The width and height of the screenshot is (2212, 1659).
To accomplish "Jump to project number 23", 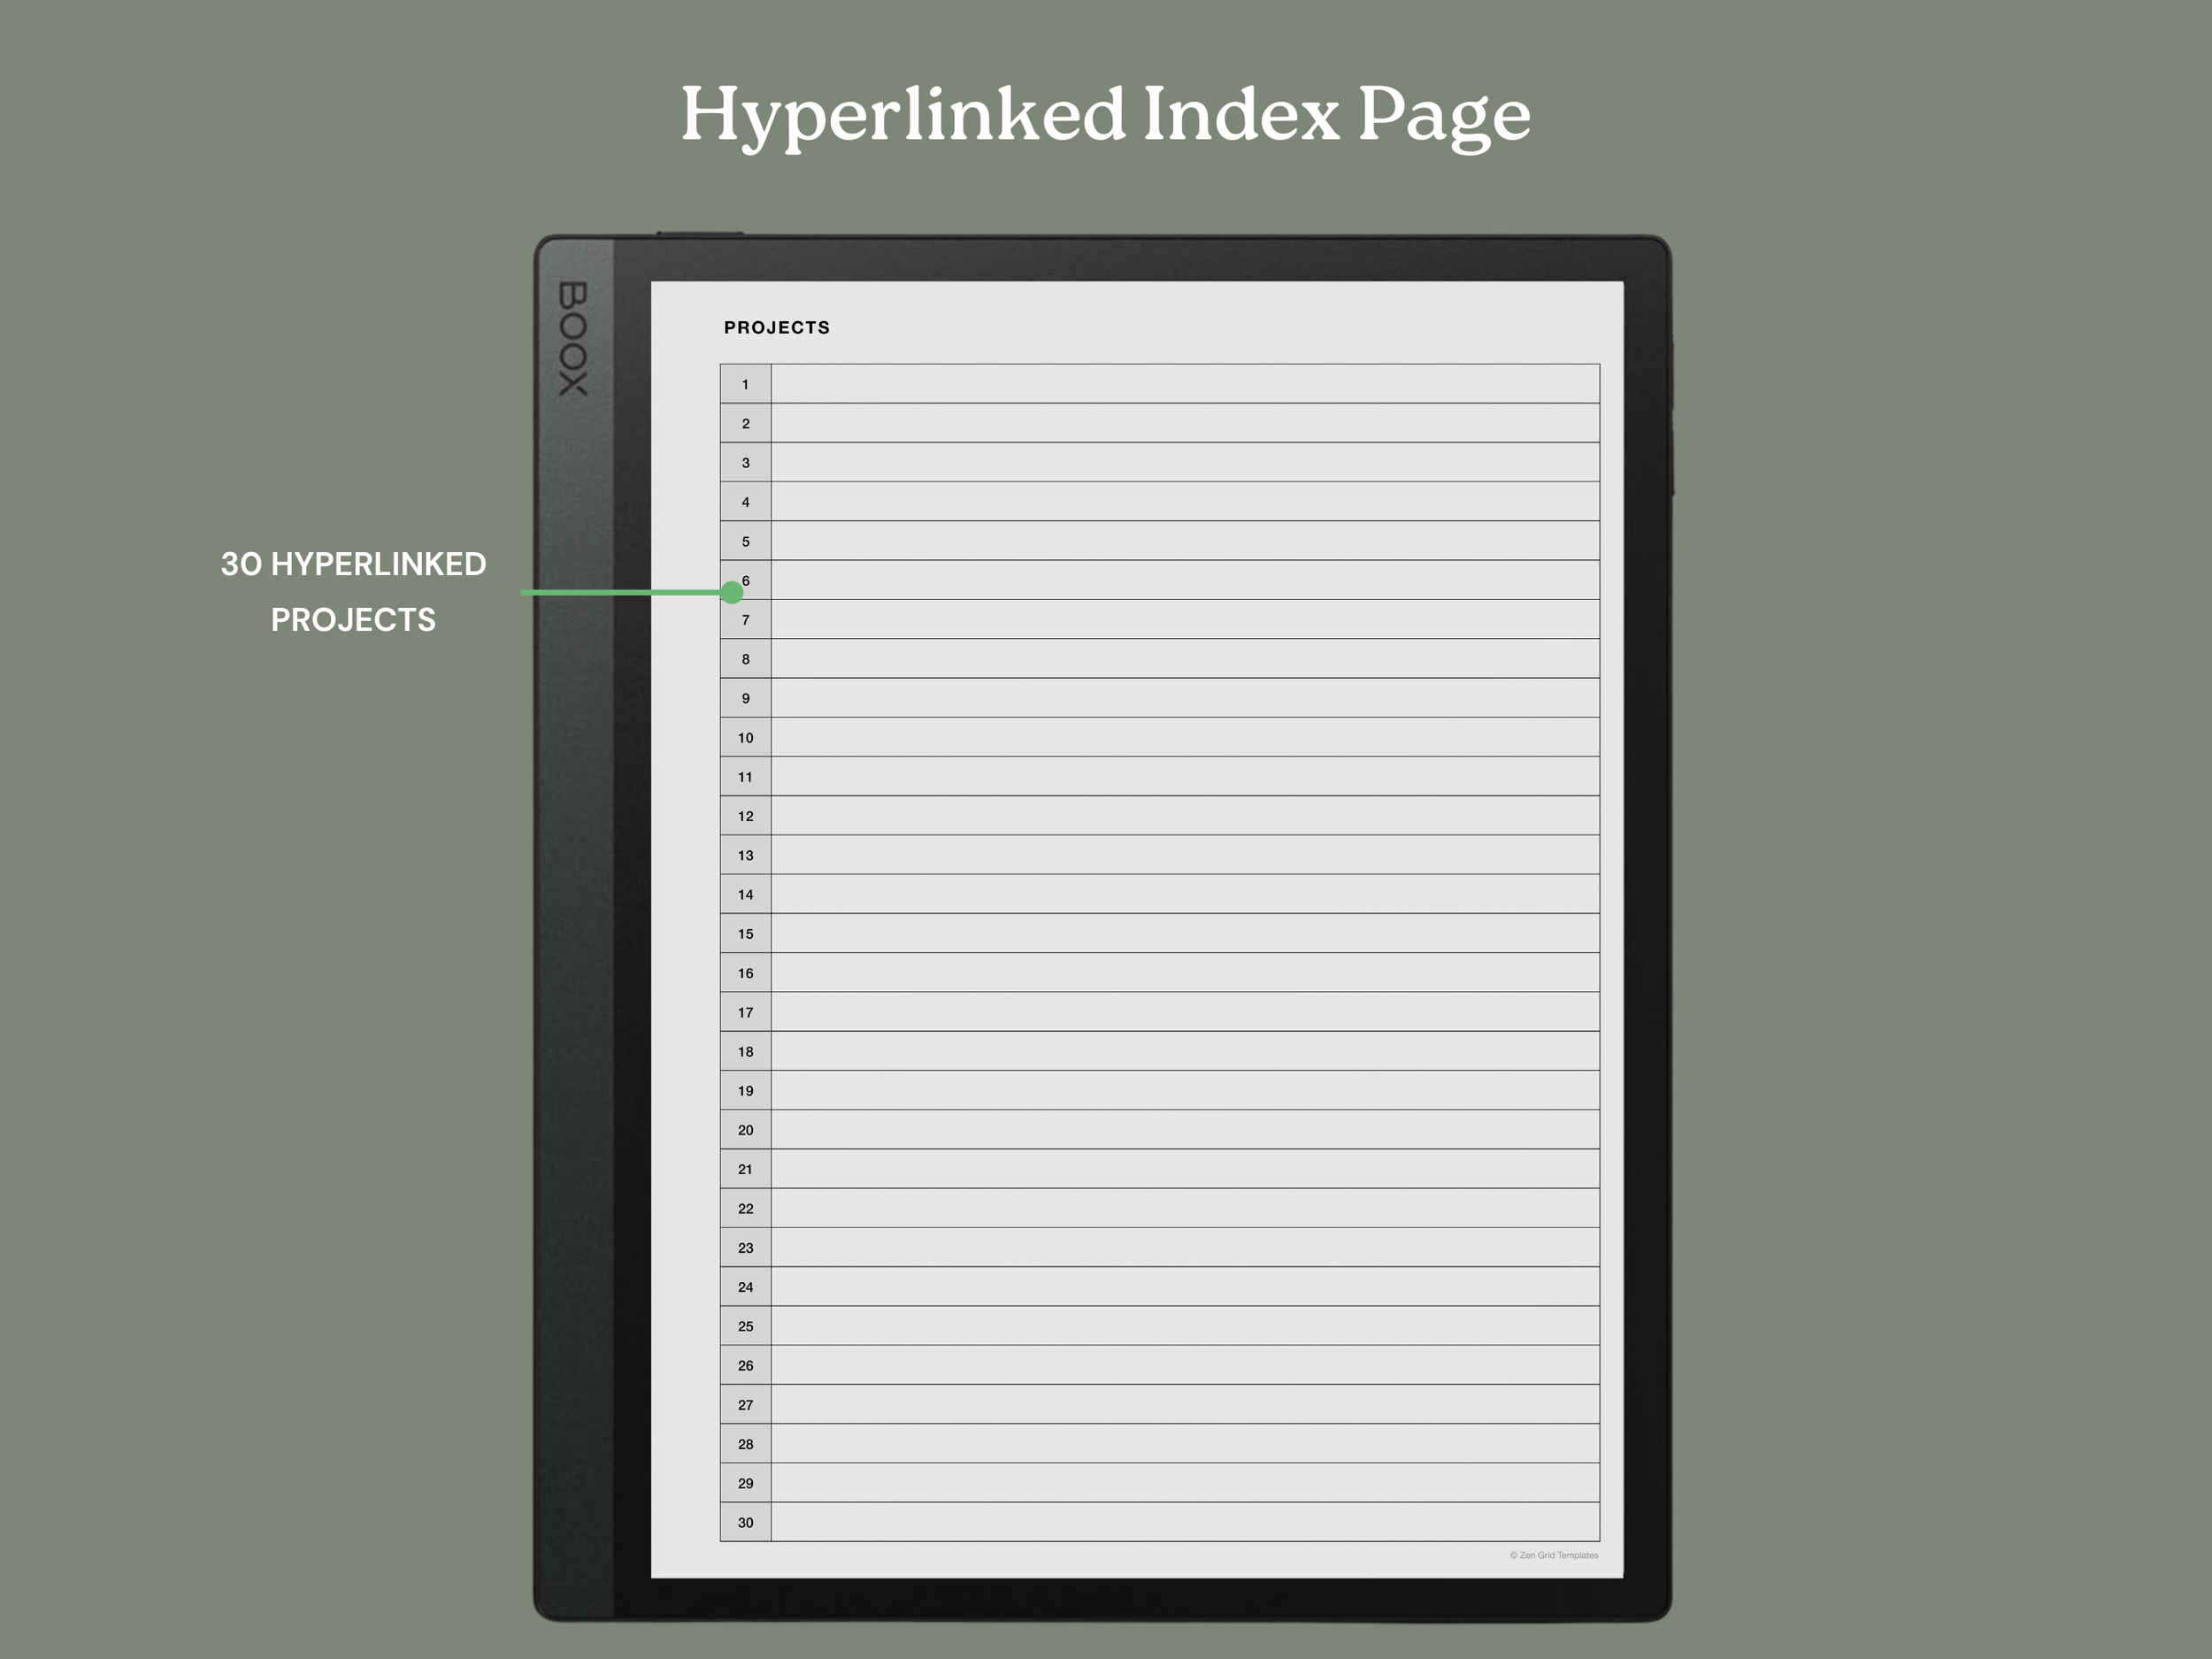I will 745,1248.
